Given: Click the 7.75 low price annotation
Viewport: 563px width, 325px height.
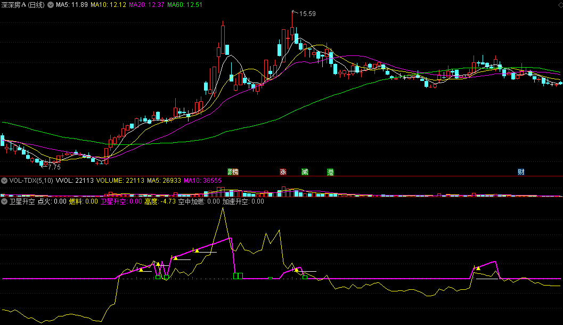Looking at the screenshot, I should tap(54, 167).
